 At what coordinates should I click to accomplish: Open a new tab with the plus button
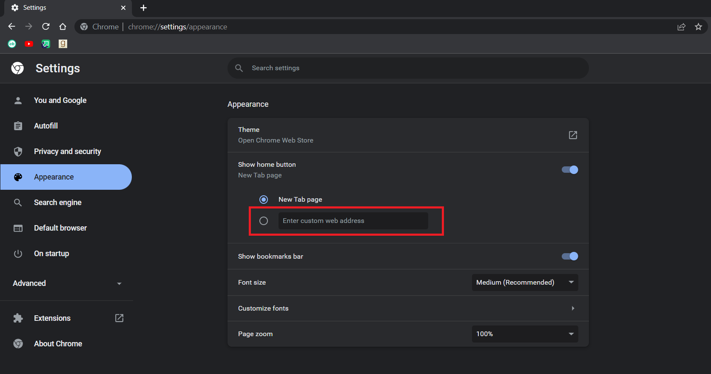coord(143,8)
